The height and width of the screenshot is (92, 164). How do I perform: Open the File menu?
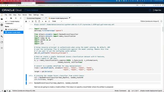click(6, 15)
